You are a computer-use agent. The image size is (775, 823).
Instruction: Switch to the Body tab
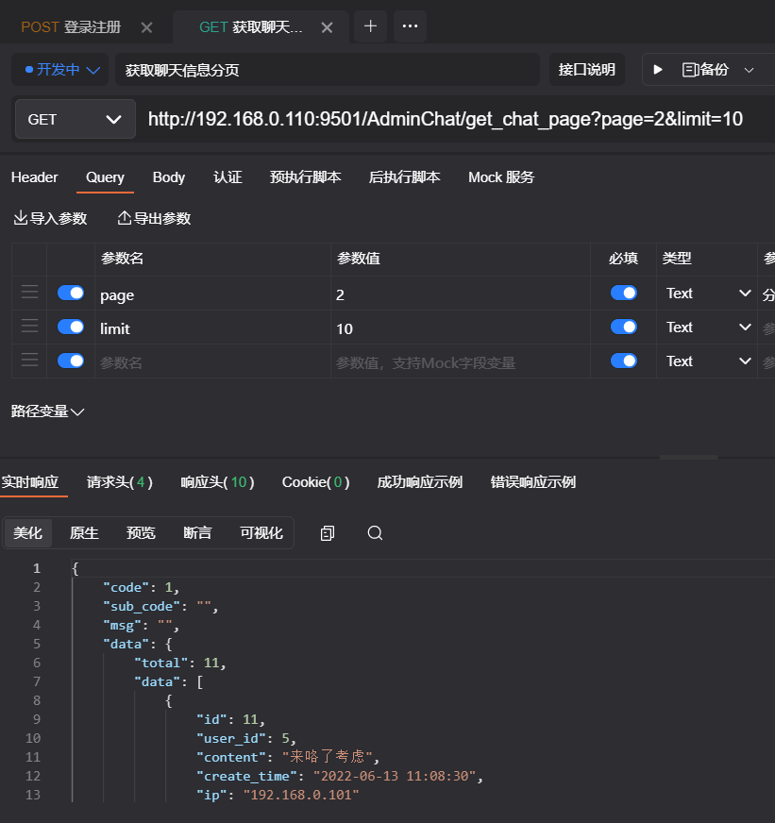pyautogui.click(x=169, y=177)
